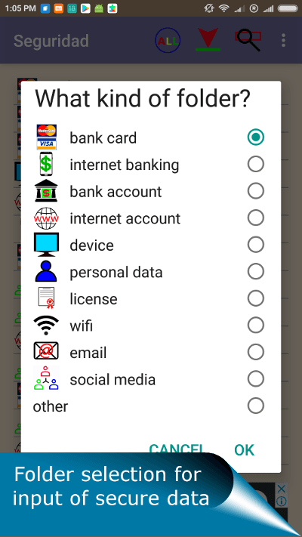Tap the bank building account icon
Screen dimensions: 302x537
click(46, 191)
